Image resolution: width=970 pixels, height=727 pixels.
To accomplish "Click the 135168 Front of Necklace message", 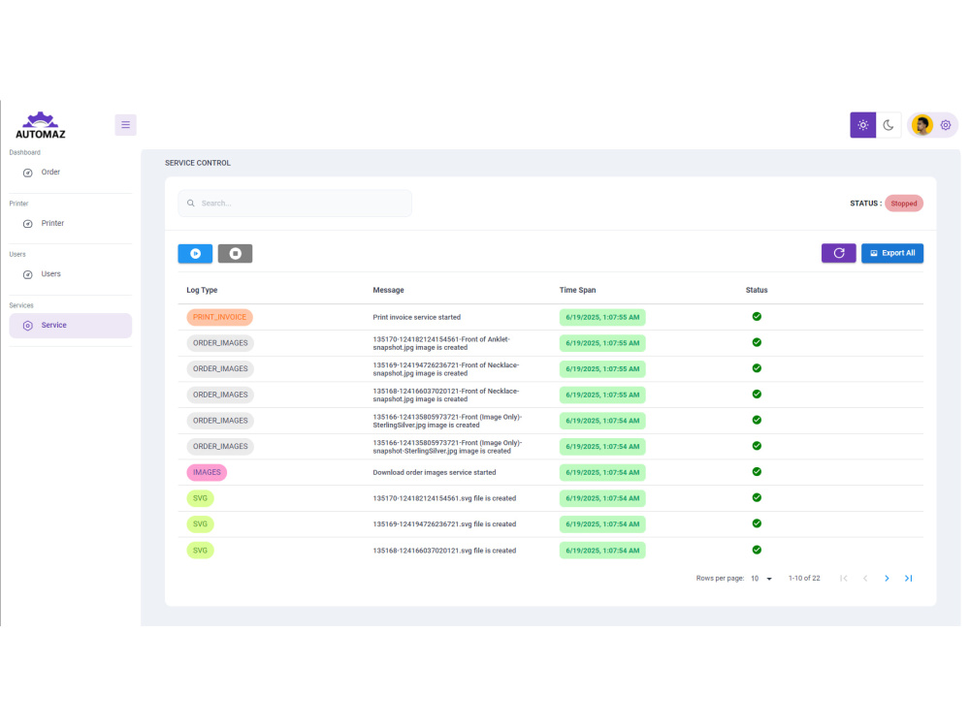I will [446, 395].
